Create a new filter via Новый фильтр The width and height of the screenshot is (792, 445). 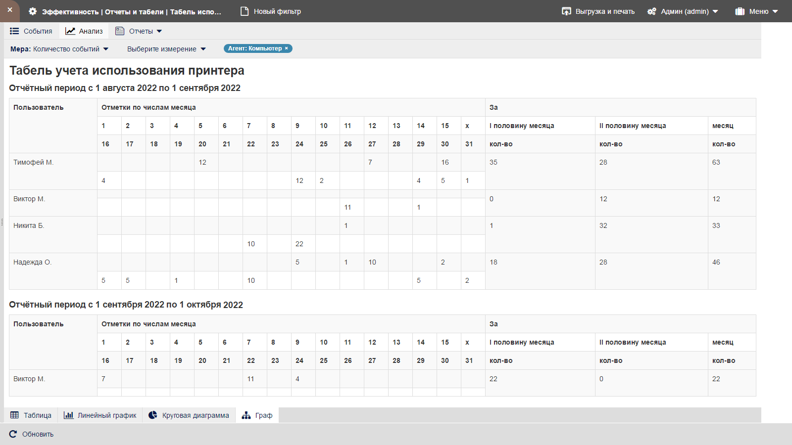click(x=271, y=11)
